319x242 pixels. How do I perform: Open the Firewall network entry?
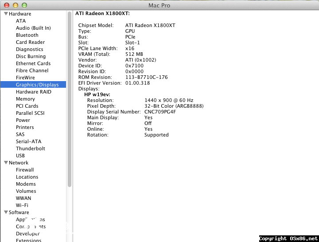point(25,170)
